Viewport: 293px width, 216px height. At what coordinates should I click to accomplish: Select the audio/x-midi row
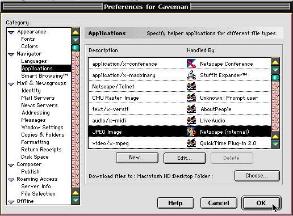[179, 120]
